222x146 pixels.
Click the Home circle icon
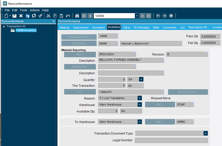[171, 16]
